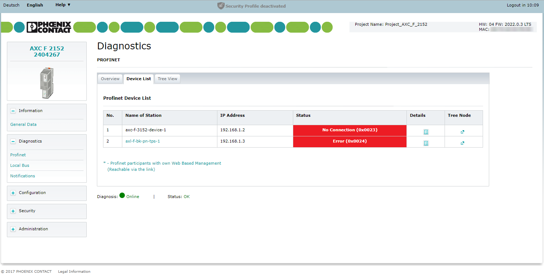544x276 pixels.
Task: Click AXC F 2152 2404267 device title
Action: click(x=47, y=52)
